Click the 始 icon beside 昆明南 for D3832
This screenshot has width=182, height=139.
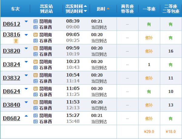point(35,75)
